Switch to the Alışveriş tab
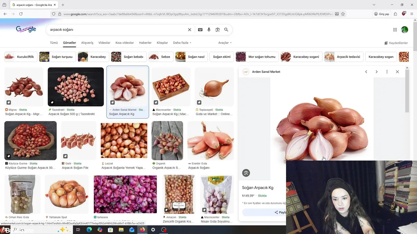Image resolution: width=417 pixels, height=234 pixels. point(87,43)
